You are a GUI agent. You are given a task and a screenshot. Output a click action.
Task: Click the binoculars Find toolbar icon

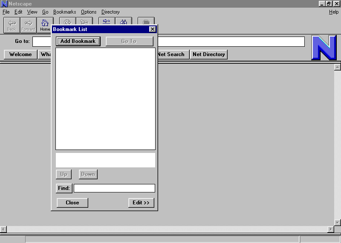(124, 21)
